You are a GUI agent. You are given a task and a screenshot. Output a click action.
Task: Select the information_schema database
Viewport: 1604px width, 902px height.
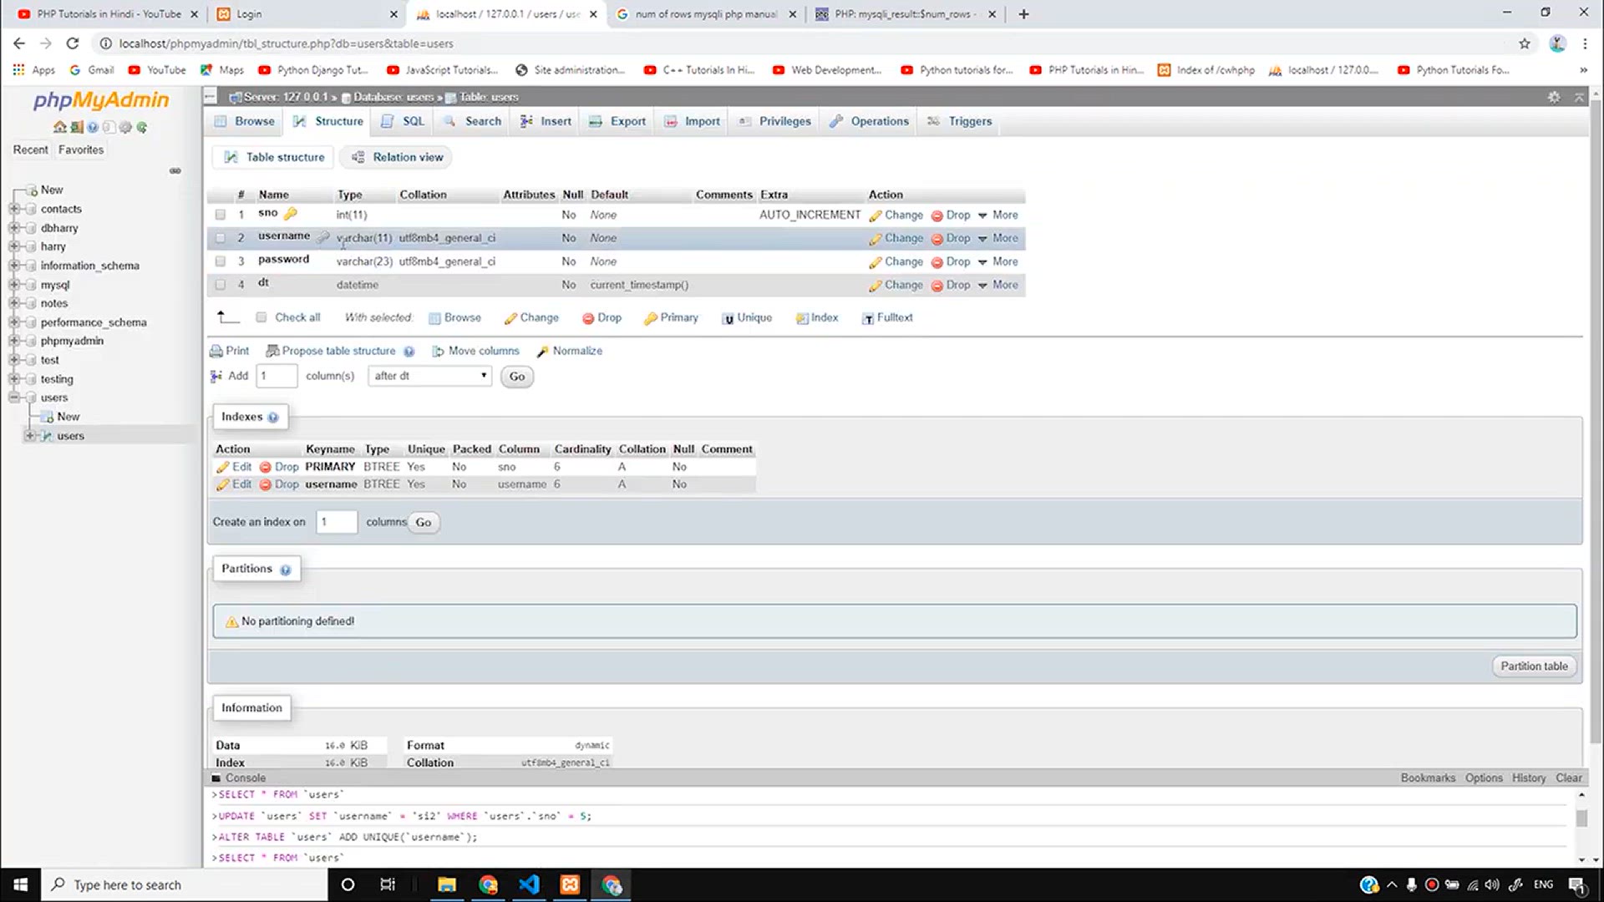click(89, 266)
